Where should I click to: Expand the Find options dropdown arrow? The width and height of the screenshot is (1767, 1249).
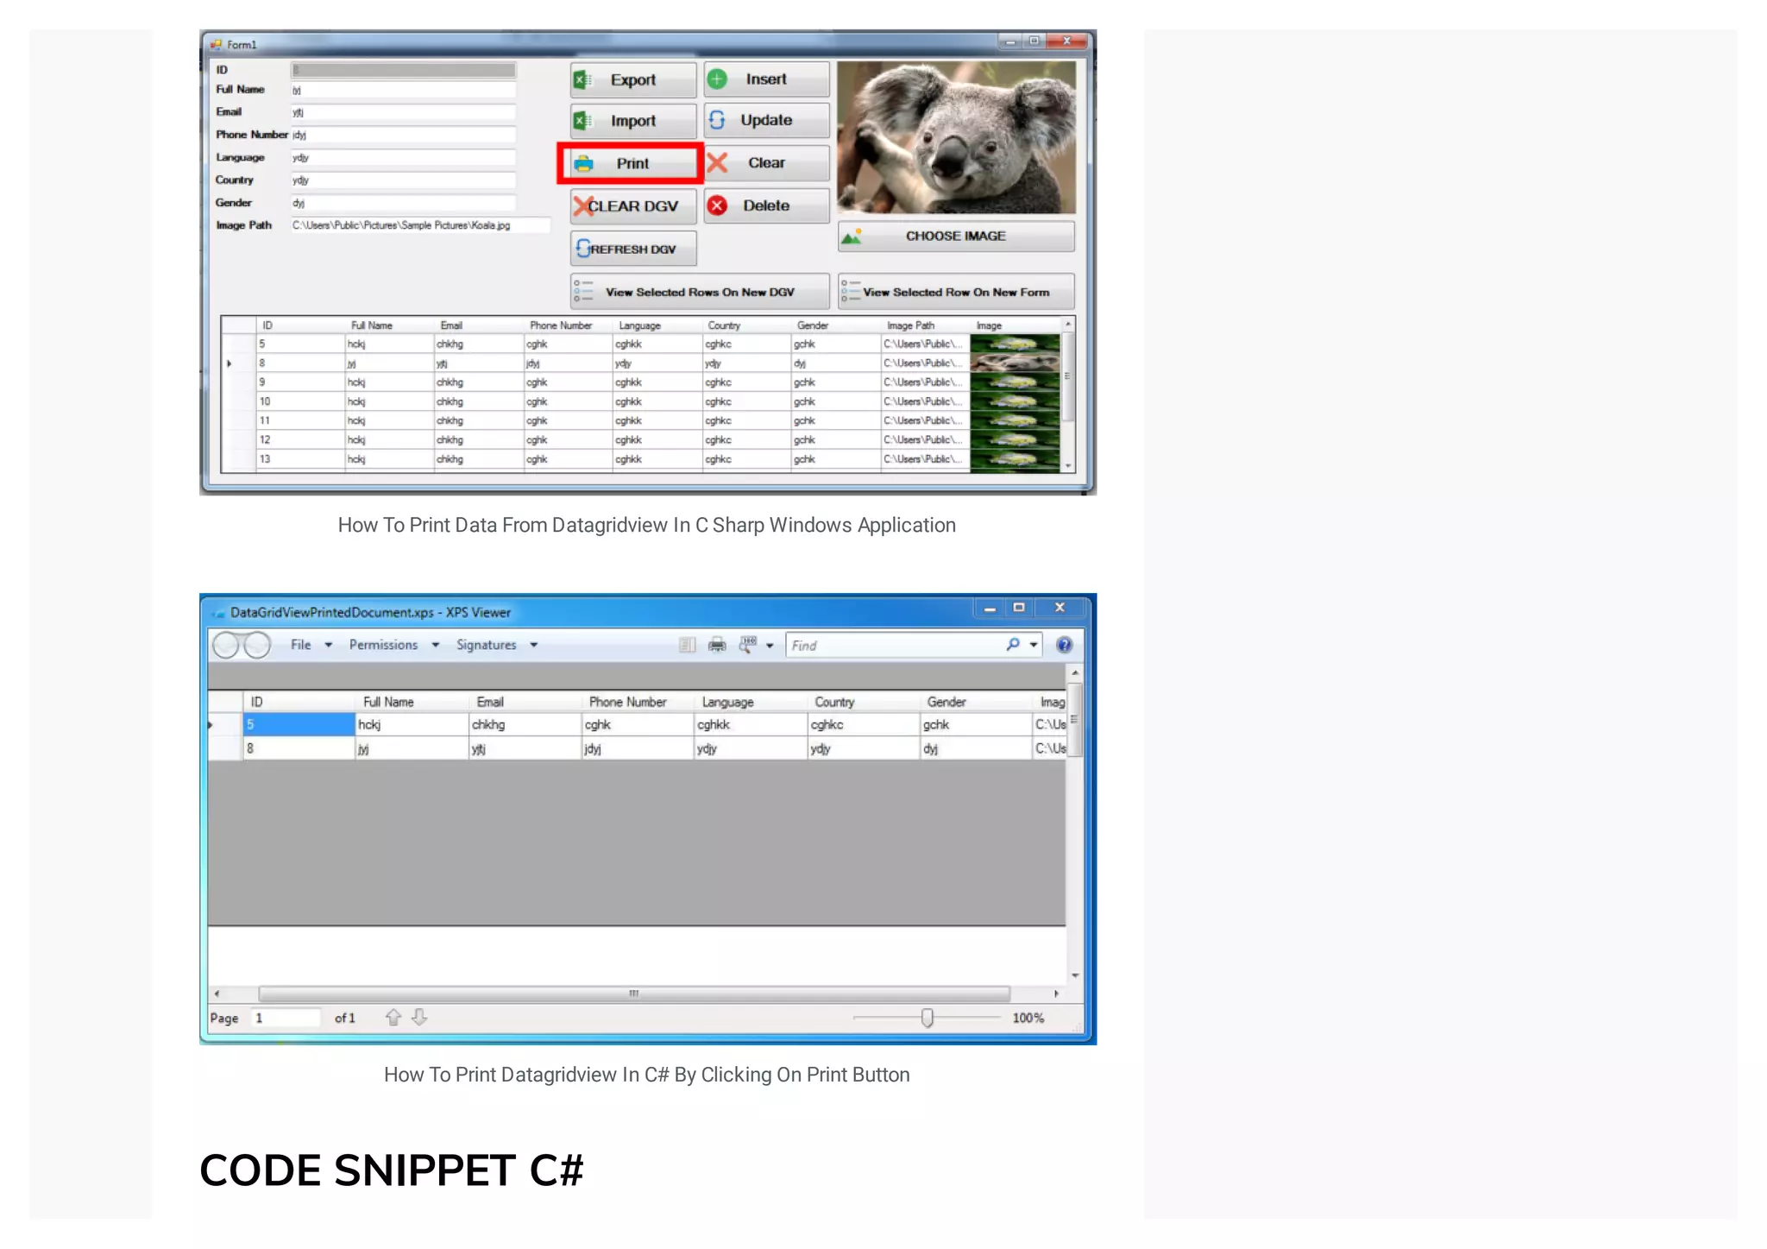coord(1034,646)
